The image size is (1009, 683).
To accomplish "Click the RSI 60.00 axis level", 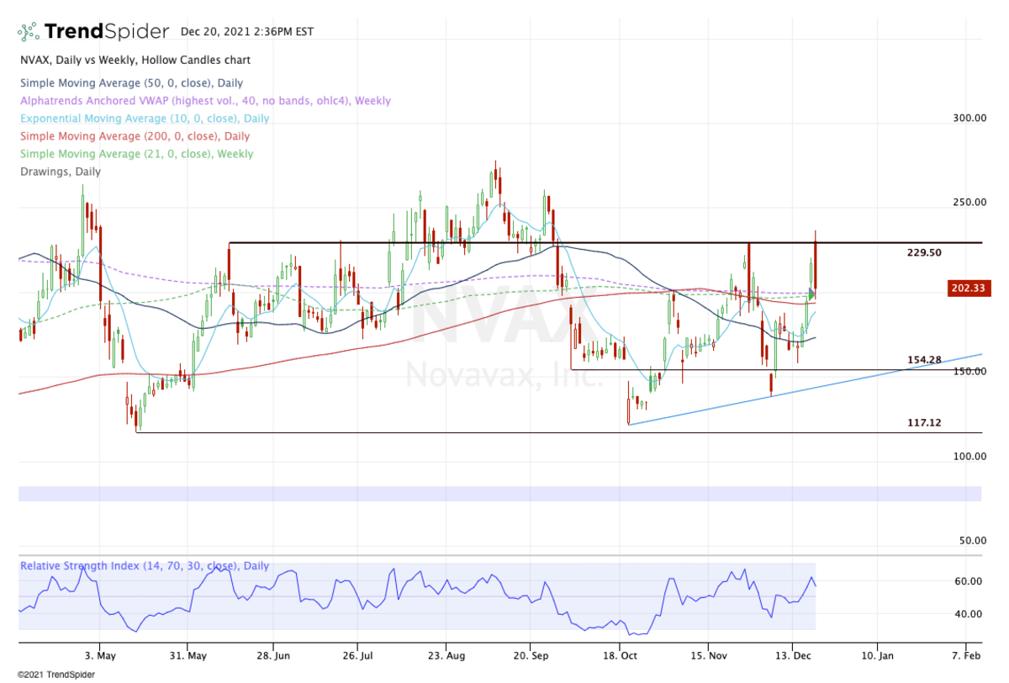I will click(x=969, y=581).
